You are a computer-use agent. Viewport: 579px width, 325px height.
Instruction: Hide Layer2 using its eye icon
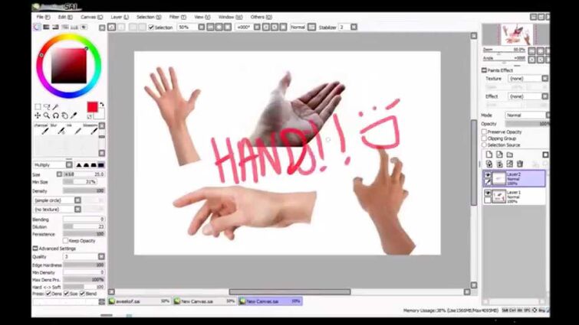(488, 175)
